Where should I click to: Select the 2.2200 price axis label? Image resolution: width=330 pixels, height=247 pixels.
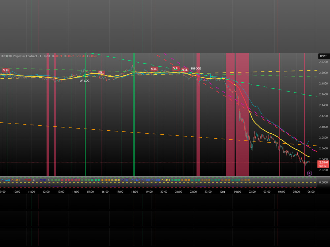click(323, 62)
